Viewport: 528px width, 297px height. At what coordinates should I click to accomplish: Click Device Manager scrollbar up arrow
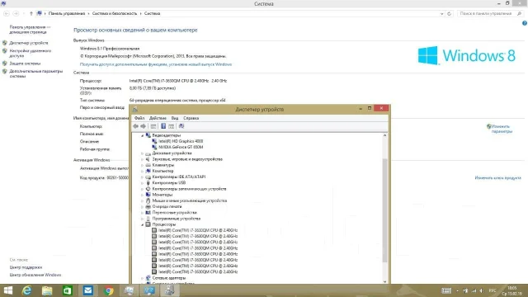384,135
